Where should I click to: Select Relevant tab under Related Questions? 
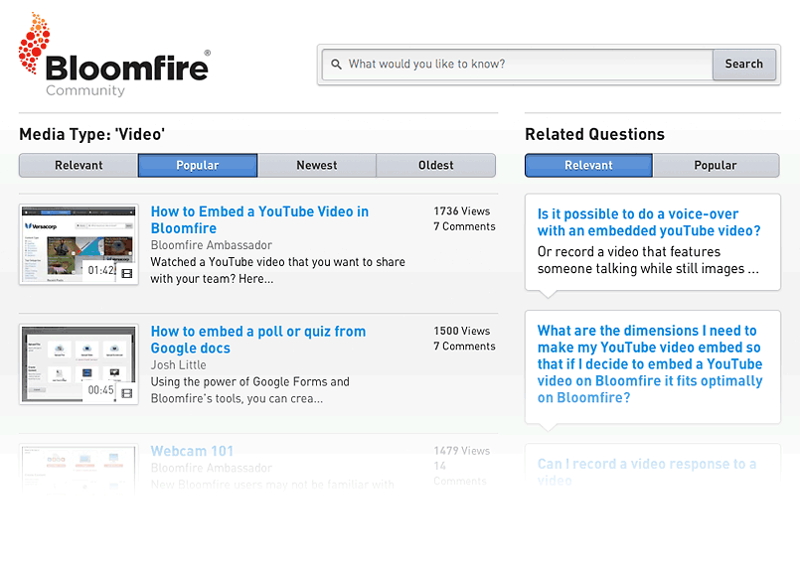pyautogui.click(x=588, y=166)
